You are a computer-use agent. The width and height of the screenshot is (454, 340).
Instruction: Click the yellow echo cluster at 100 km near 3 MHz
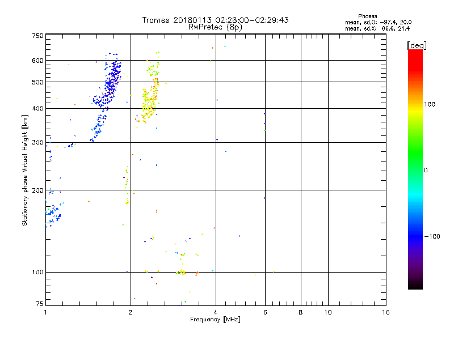click(181, 272)
